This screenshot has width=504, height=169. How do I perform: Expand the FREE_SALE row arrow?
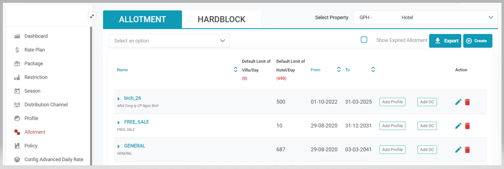[119, 123]
